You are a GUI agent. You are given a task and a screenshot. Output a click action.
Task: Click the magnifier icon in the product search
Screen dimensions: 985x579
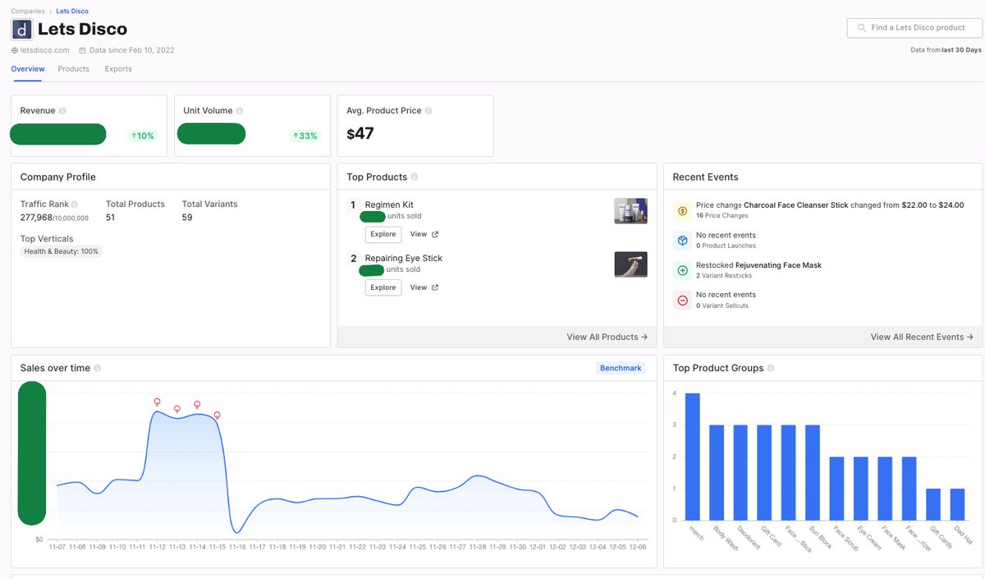click(861, 28)
